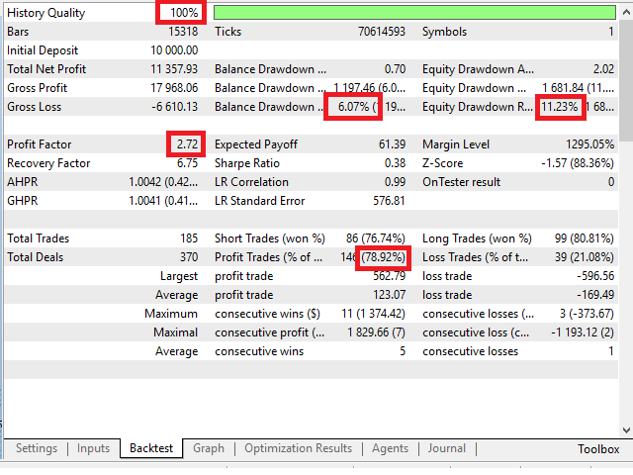Select the Profit Trades 78.92% value
The image size is (633, 475).
383,257
